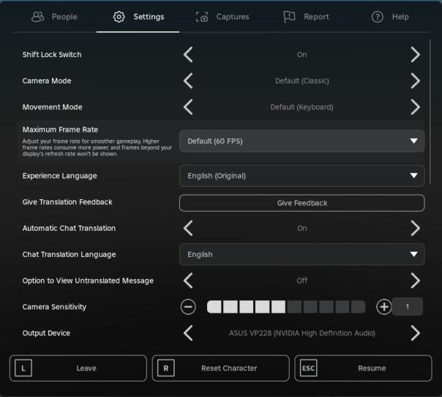Viewport: 442px width, 397px height.
Task: Click the Camera Sensitivity value input field
Action: click(408, 307)
